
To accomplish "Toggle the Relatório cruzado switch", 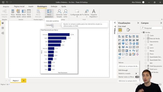I will 137,73.
